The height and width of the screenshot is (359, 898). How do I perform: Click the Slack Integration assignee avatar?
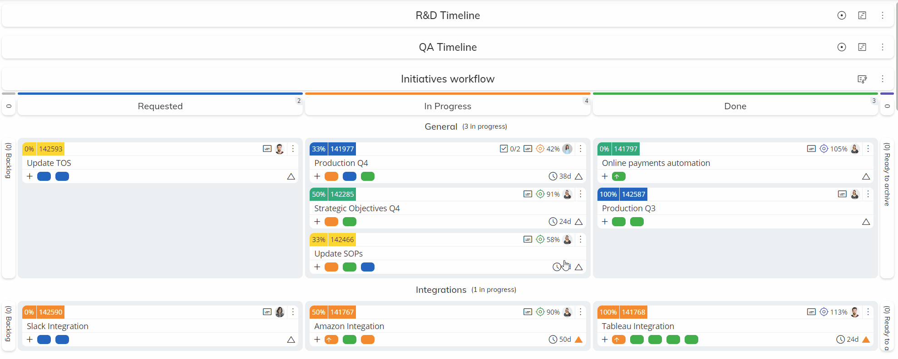280,312
